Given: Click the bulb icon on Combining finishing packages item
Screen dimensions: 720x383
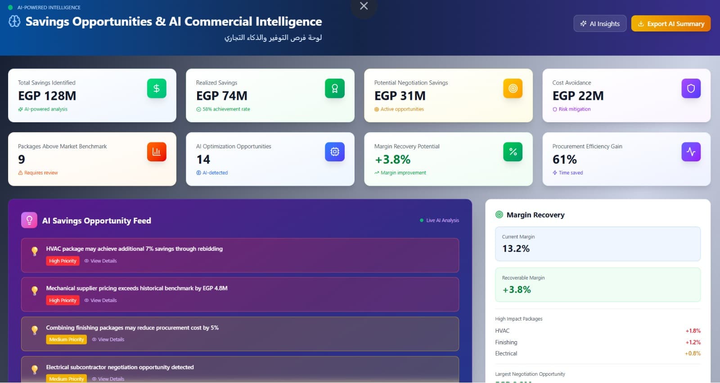Looking at the screenshot, I should [35, 330].
